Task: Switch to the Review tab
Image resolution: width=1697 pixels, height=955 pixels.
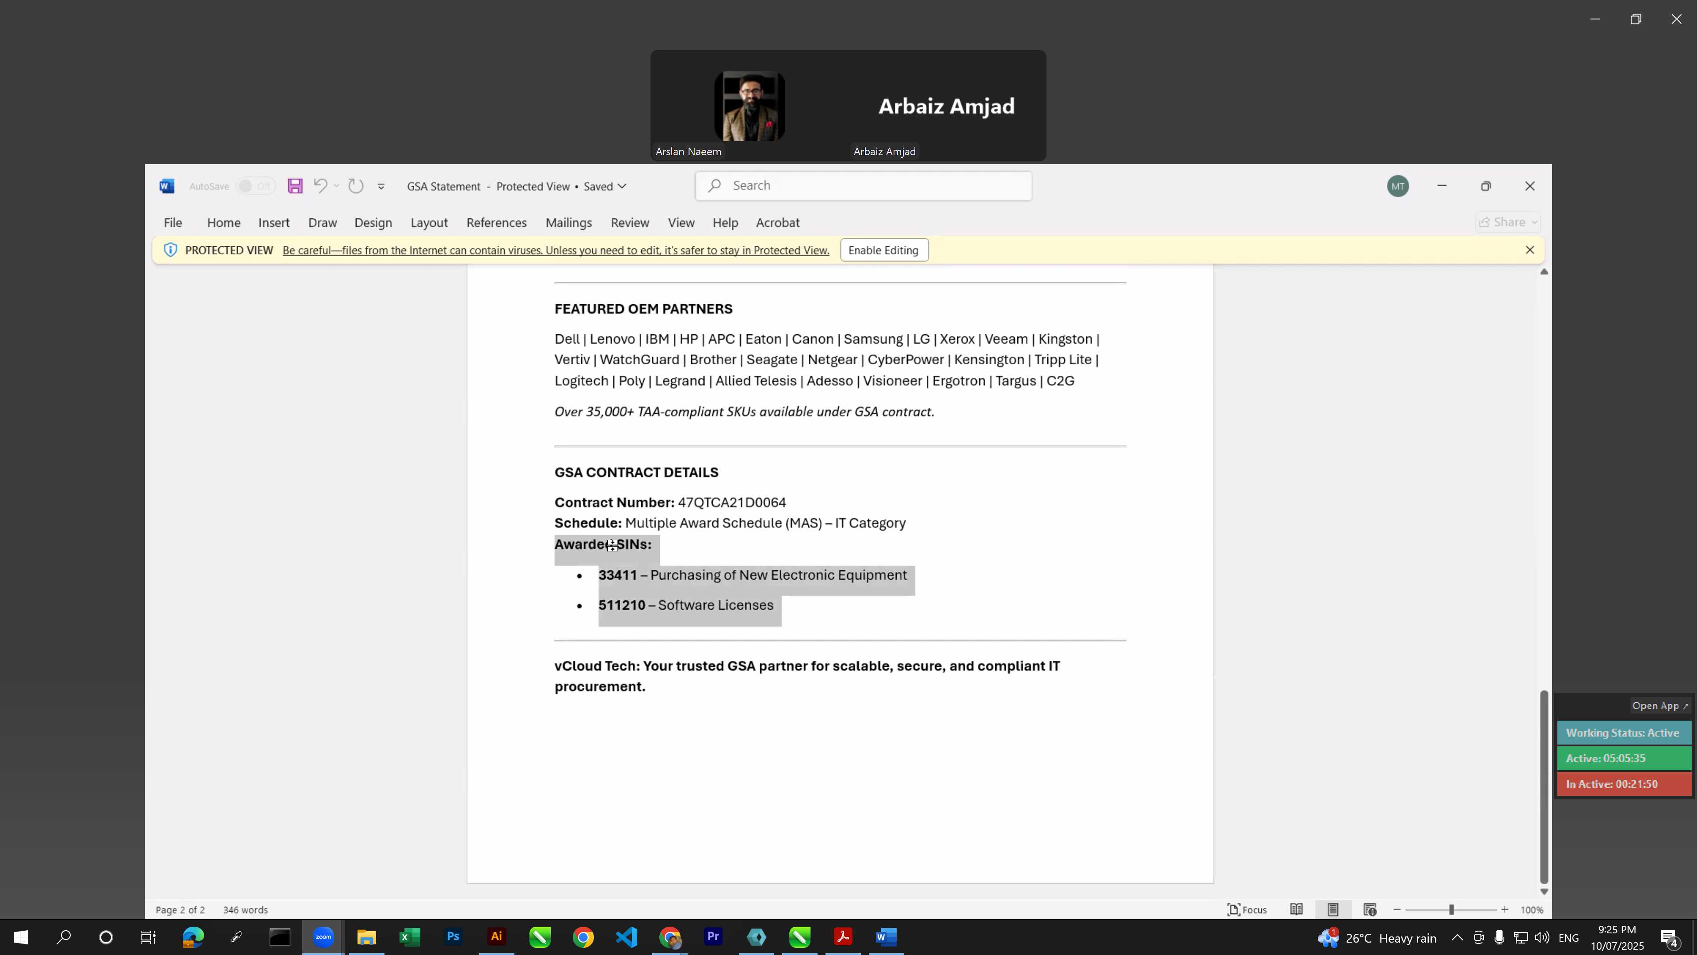Action: click(x=630, y=223)
